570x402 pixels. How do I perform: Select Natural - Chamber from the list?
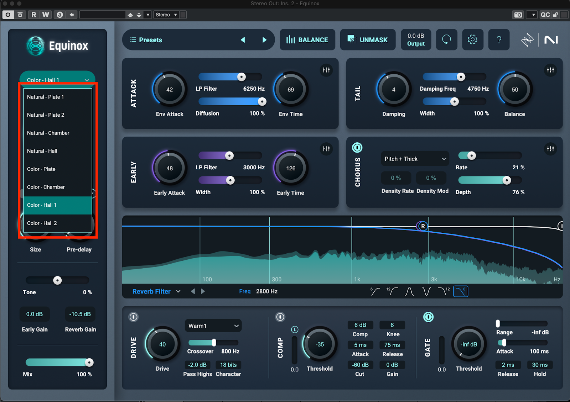click(48, 133)
